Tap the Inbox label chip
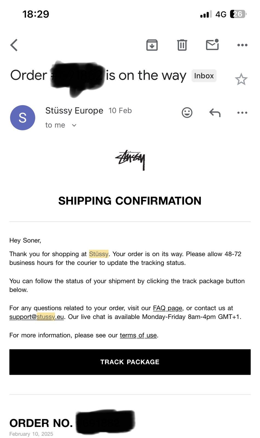This screenshot has height=438, width=260. [x=204, y=76]
